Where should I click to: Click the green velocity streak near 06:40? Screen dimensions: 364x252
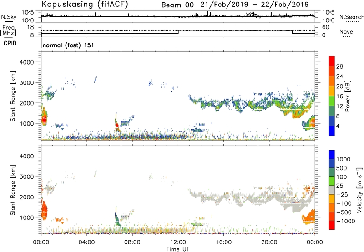pos(117,220)
